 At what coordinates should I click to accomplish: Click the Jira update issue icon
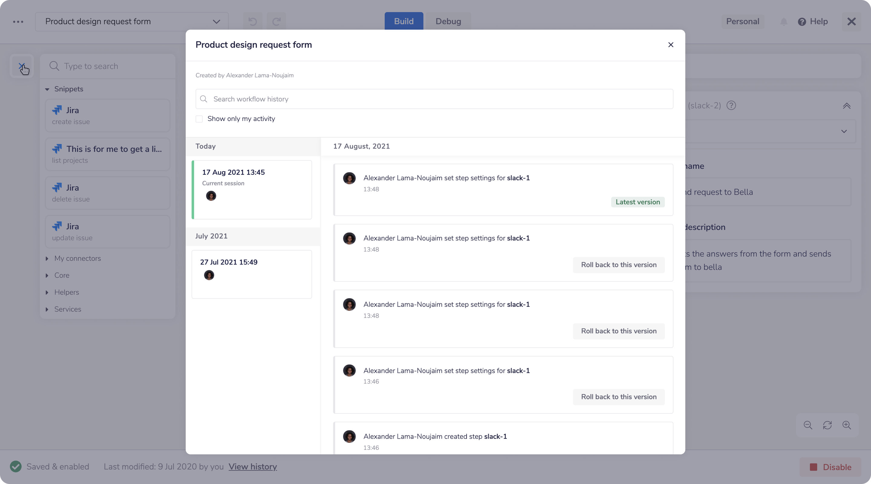[57, 226]
